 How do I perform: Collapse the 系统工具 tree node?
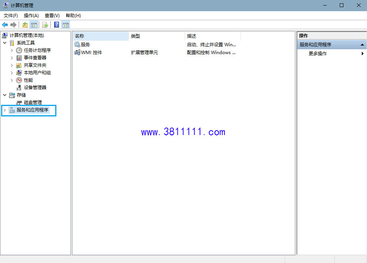[5, 43]
